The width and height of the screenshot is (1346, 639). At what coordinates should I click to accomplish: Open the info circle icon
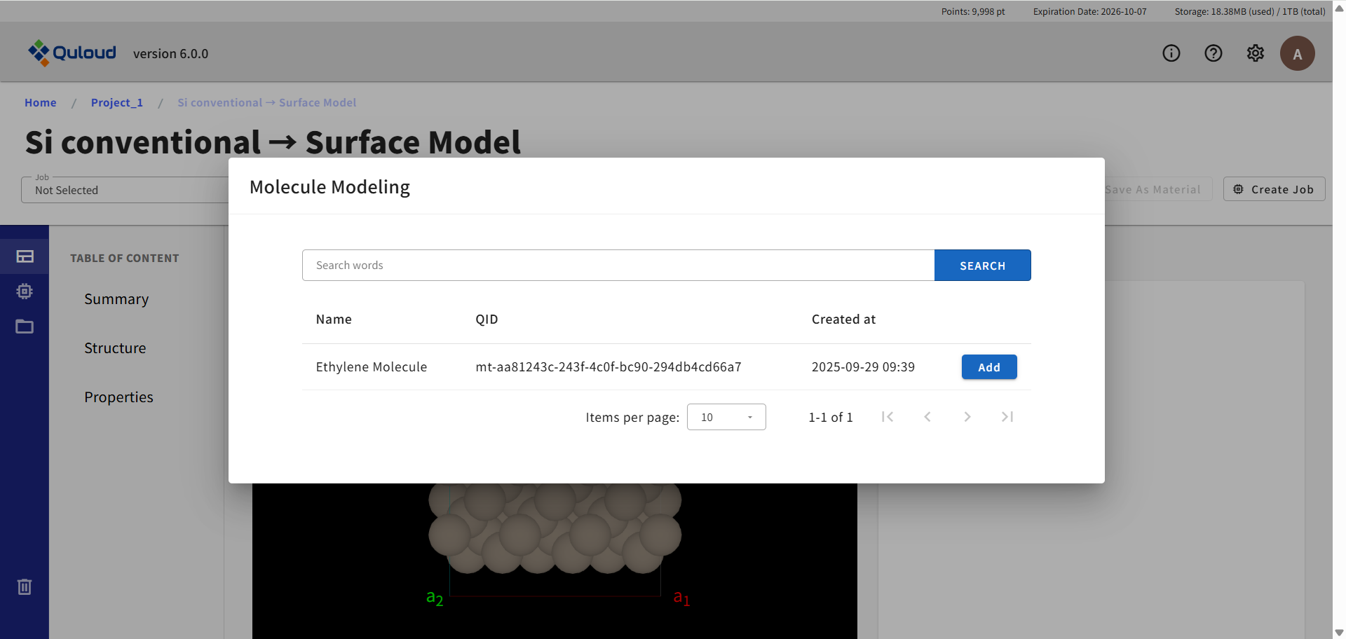1171,53
